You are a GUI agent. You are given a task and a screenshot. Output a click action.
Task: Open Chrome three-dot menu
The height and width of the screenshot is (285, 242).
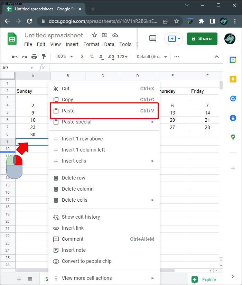tap(235, 21)
